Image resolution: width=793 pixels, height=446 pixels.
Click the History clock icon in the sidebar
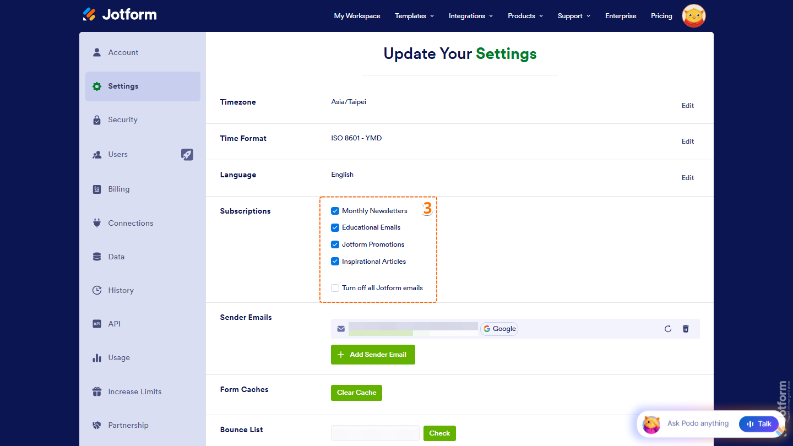tap(97, 290)
